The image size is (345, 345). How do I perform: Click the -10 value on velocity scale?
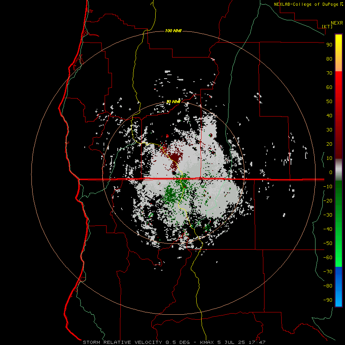click(x=328, y=187)
